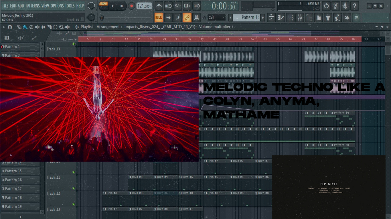
Task: Select the Select tool
Action: [56, 27]
